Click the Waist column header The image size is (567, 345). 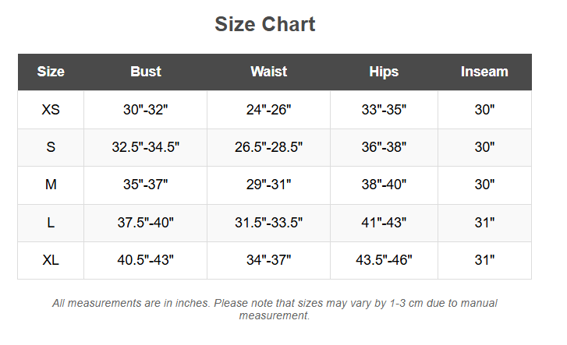(268, 72)
